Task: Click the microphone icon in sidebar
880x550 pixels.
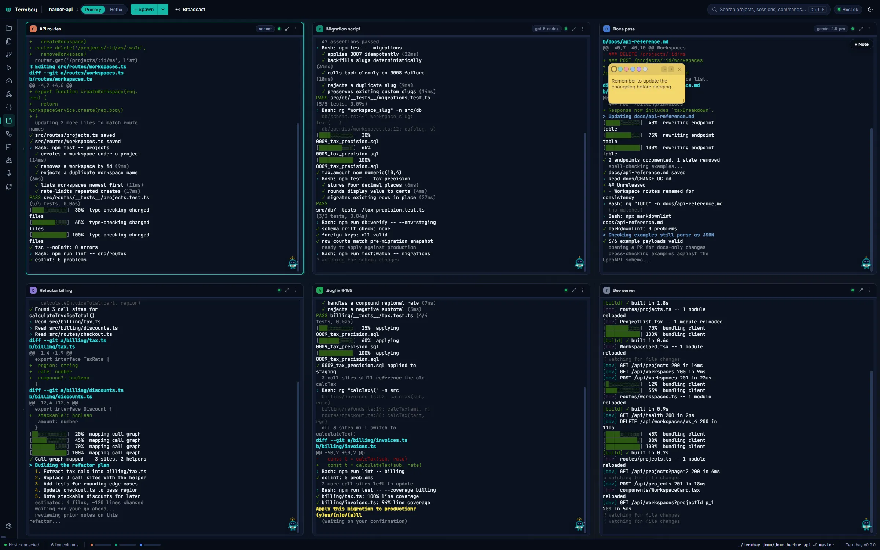Action: pyautogui.click(x=9, y=173)
